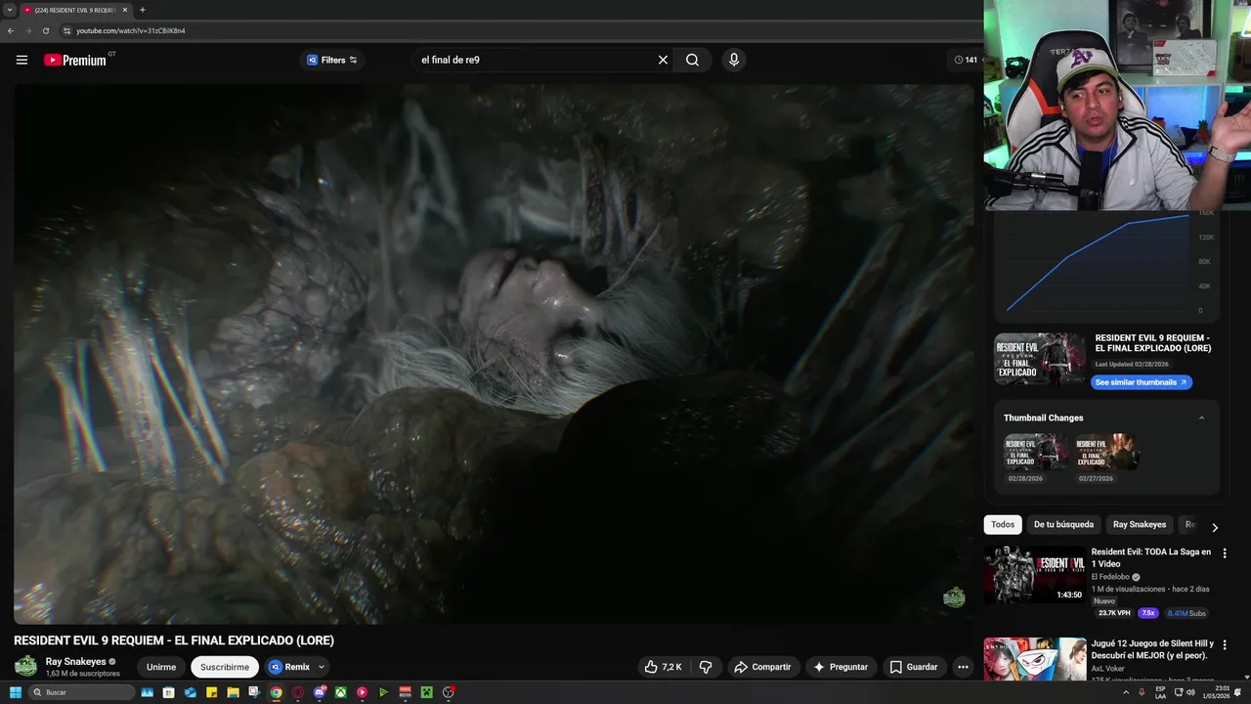Collapse the Thumbnail Changes section
Viewport: 1251px width, 704px height.
[x=1201, y=418]
